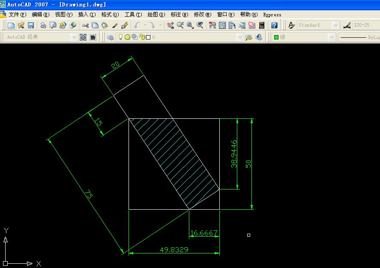Open the Dimension Style manager icon
Image resolution: width=380 pixels, height=268 pixels.
point(347,25)
